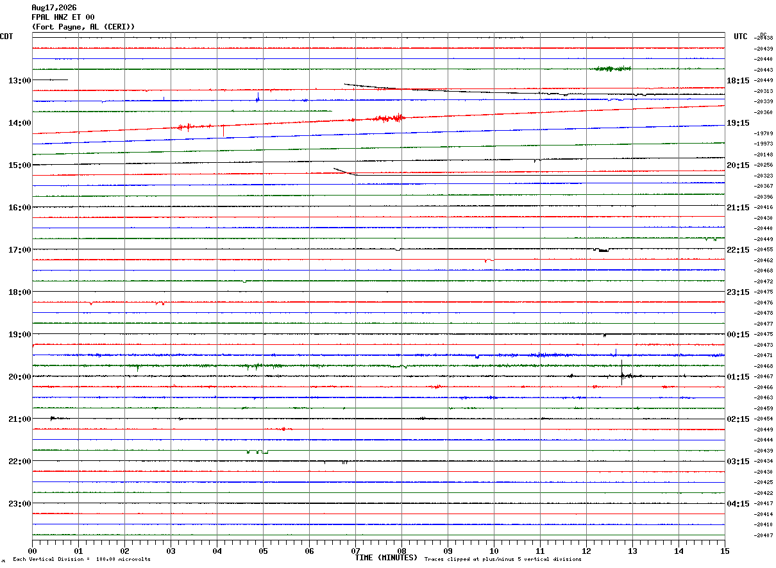This screenshot has width=776, height=568.
Task: Select the 18:00 CDT hour label
Action: (x=19, y=292)
